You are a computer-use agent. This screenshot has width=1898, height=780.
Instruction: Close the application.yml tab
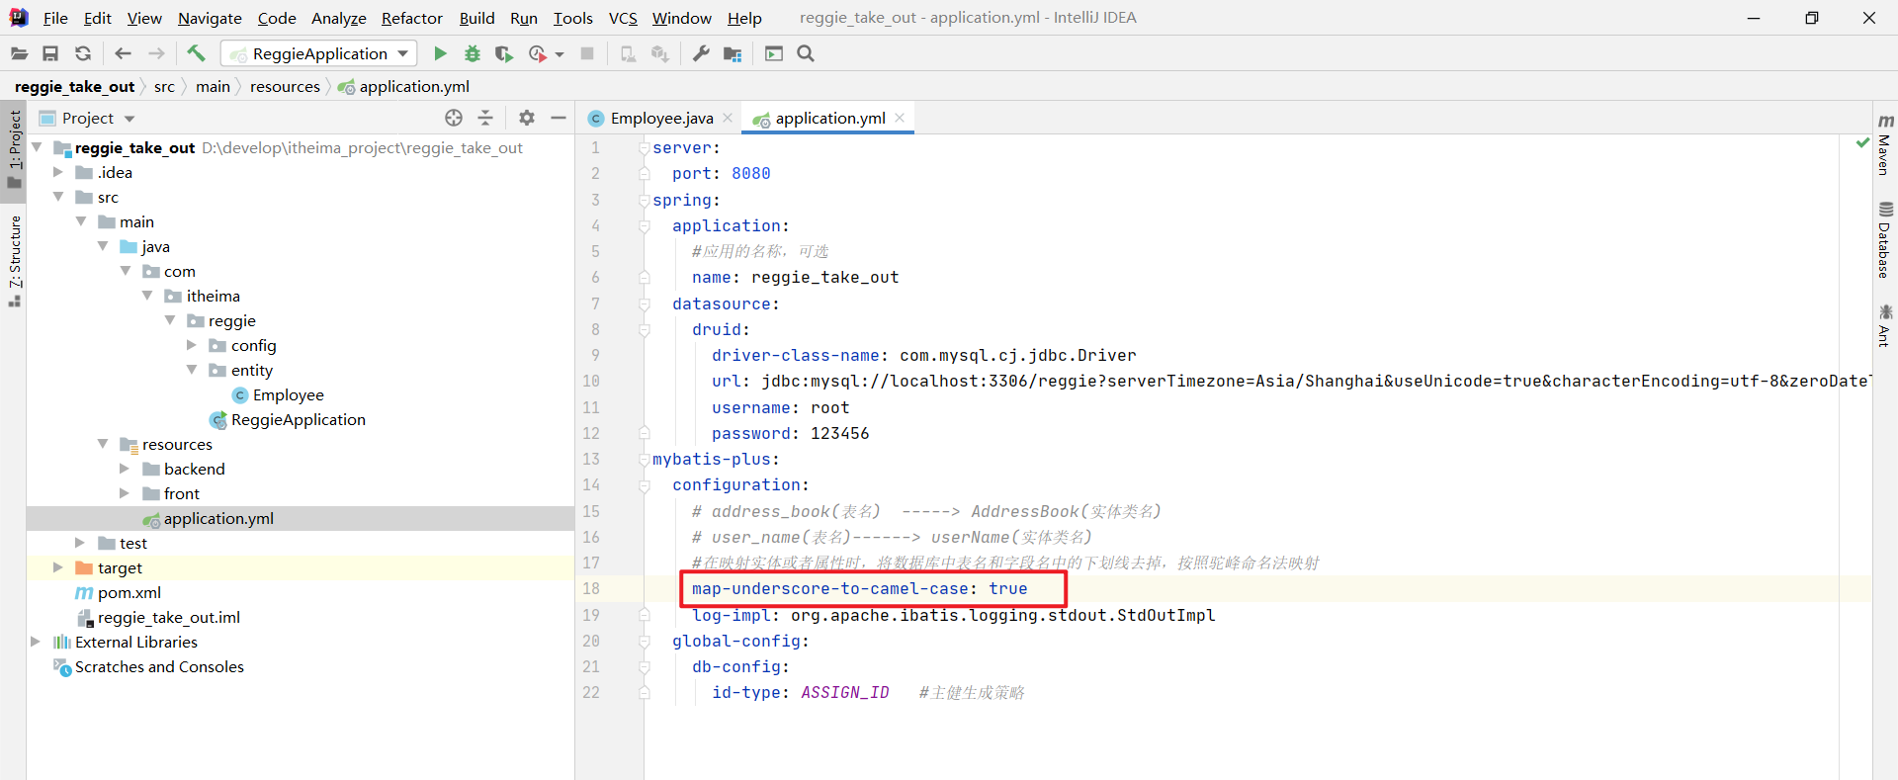900,118
